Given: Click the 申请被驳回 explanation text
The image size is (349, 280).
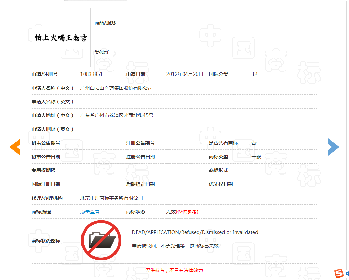Looking at the screenshot, I should 175,246.
